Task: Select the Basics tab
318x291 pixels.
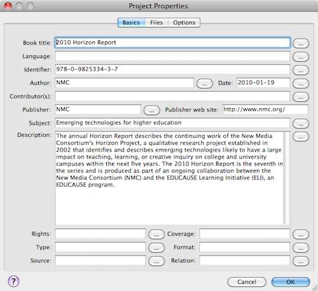Action: pos(131,22)
